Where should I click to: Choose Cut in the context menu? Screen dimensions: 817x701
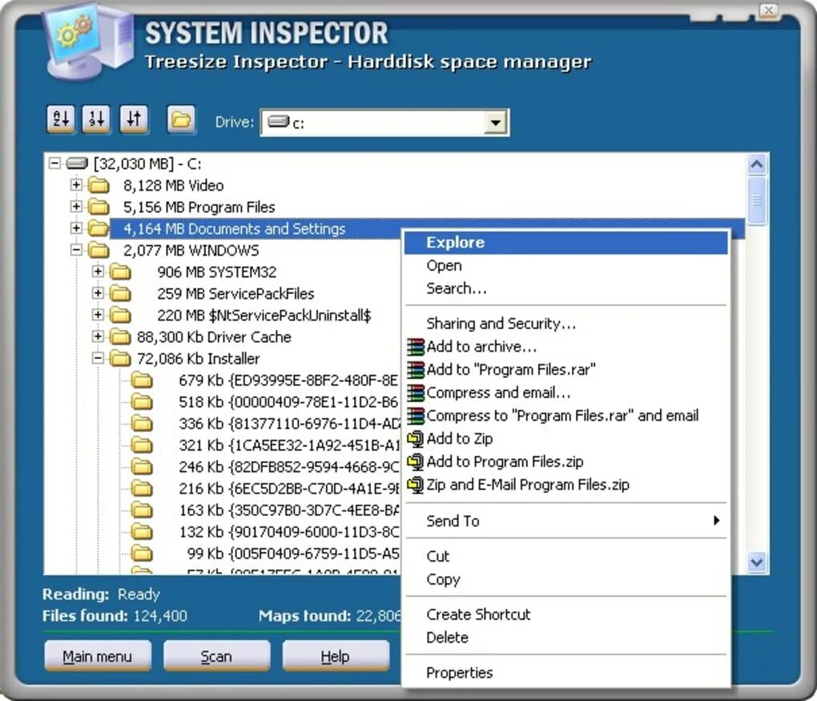565,556
